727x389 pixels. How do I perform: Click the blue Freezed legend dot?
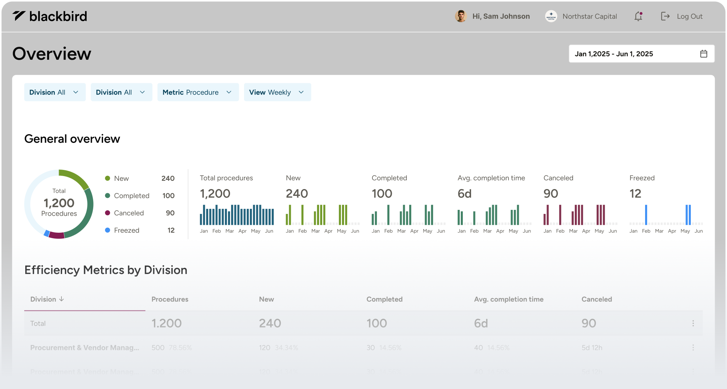pos(108,230)
